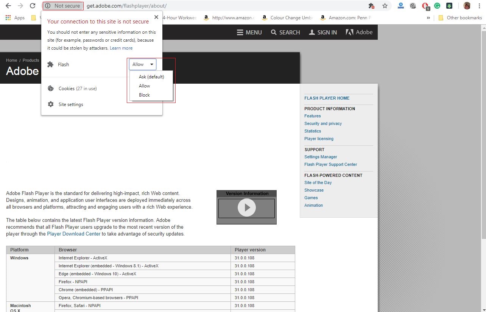Screen dimensions: 486x312
Task: Play the Version Information Flash content
Action: (x=247, y=207)
